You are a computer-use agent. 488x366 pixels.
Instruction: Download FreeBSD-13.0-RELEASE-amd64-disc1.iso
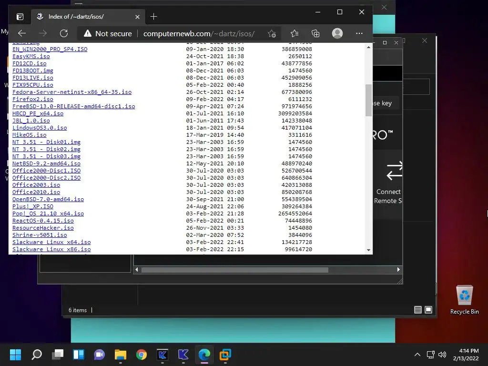click(x=74, y=106)
